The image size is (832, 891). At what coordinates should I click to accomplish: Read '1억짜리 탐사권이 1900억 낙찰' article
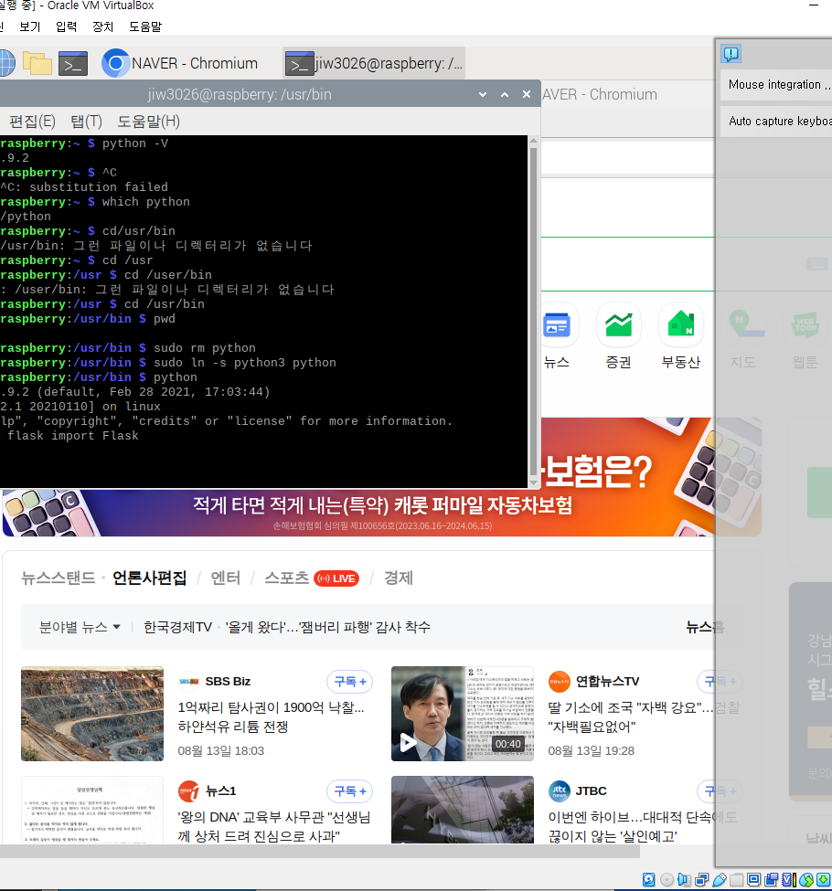pyautogui.click(x=272, y=717)
